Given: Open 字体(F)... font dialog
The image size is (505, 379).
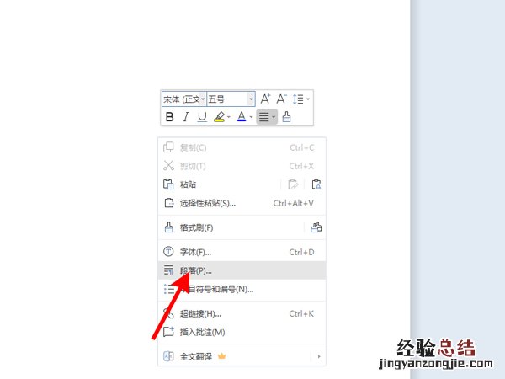Looking at the screenshot, I should click(242, 252).
